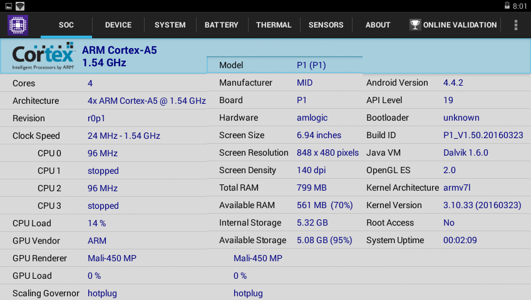Viewport: 531px width, 300px height.
Task: Switch to the SOC tab
Action: coord(66,25)
